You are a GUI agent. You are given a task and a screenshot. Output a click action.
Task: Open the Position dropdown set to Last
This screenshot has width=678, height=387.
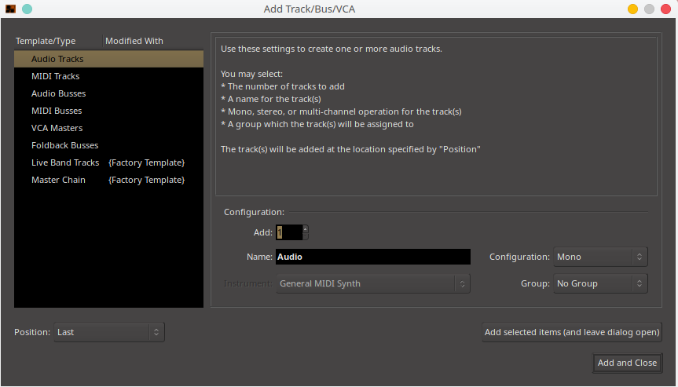[x=109, y=332]
